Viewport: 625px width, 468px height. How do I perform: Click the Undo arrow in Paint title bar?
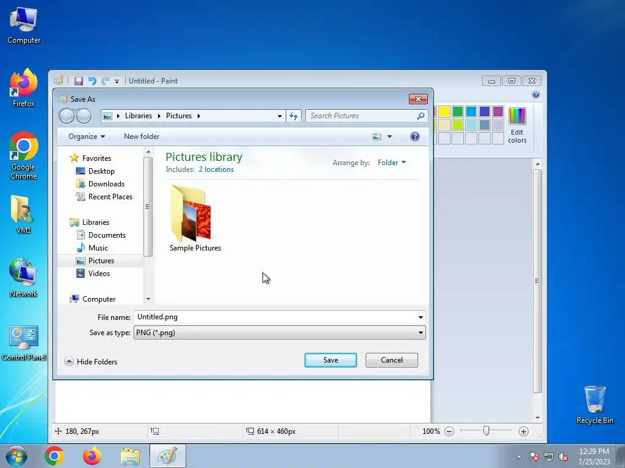click(93, 81)
